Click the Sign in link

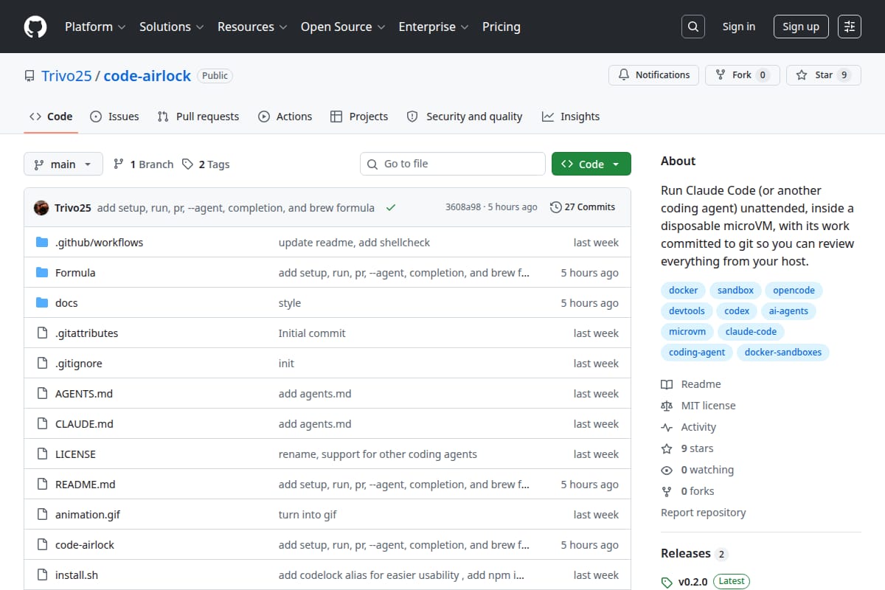[739, 27]
